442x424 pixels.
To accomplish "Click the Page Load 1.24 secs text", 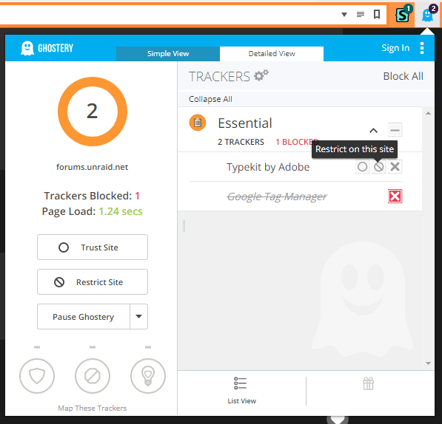I will [x=93, y=211].
